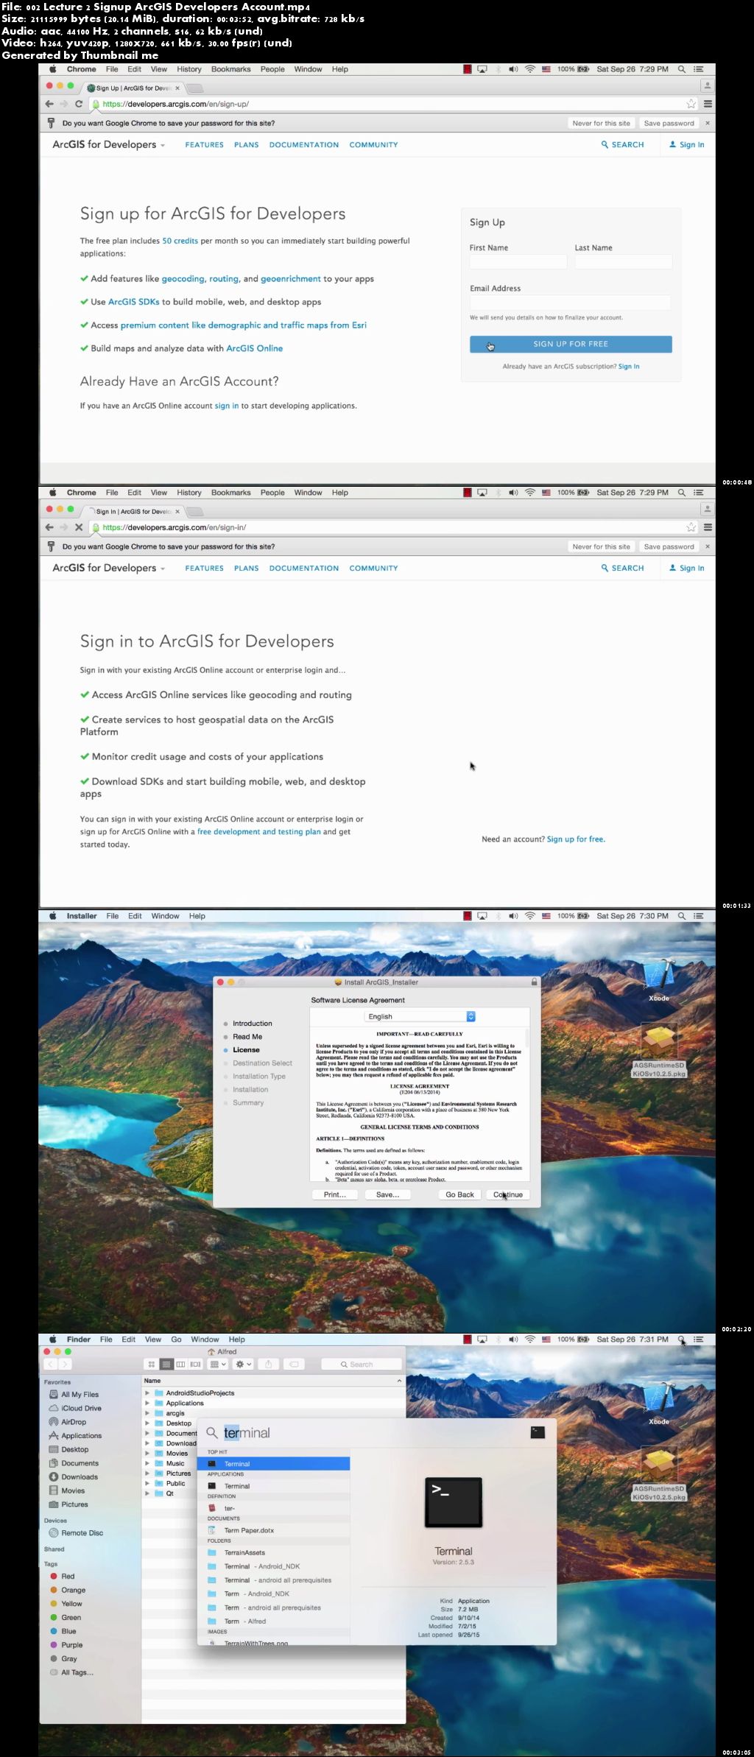Image resolution: width=754 pixels, height=1757 pixels.
Task: Click the Save... button in the Installer
Action: [388, 1194]
